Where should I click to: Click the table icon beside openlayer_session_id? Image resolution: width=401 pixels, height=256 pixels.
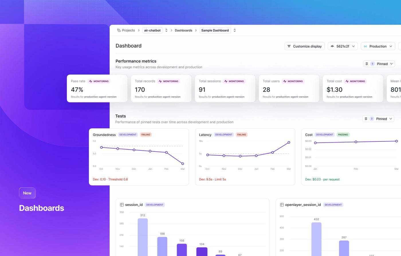click(282, 205)
